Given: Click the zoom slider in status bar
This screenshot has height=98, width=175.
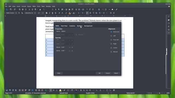Looking at the screenshot, I should [x=159, y=93].
